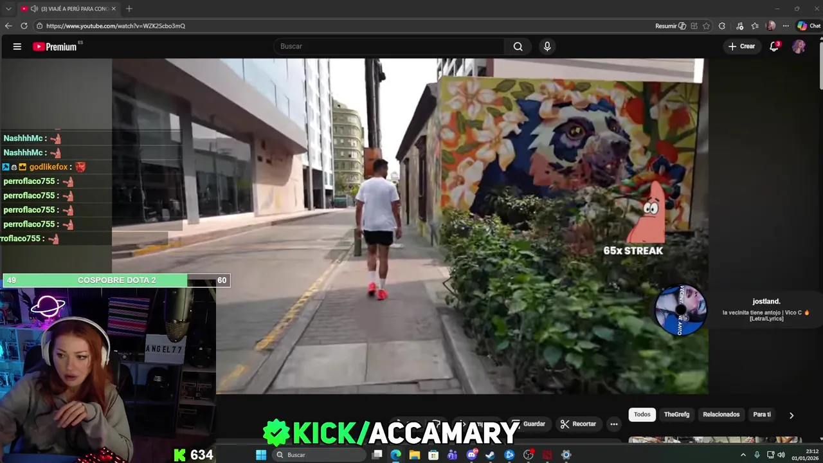Select the Relacionados filter chip

pyautogui.click(x=721, y=414)
